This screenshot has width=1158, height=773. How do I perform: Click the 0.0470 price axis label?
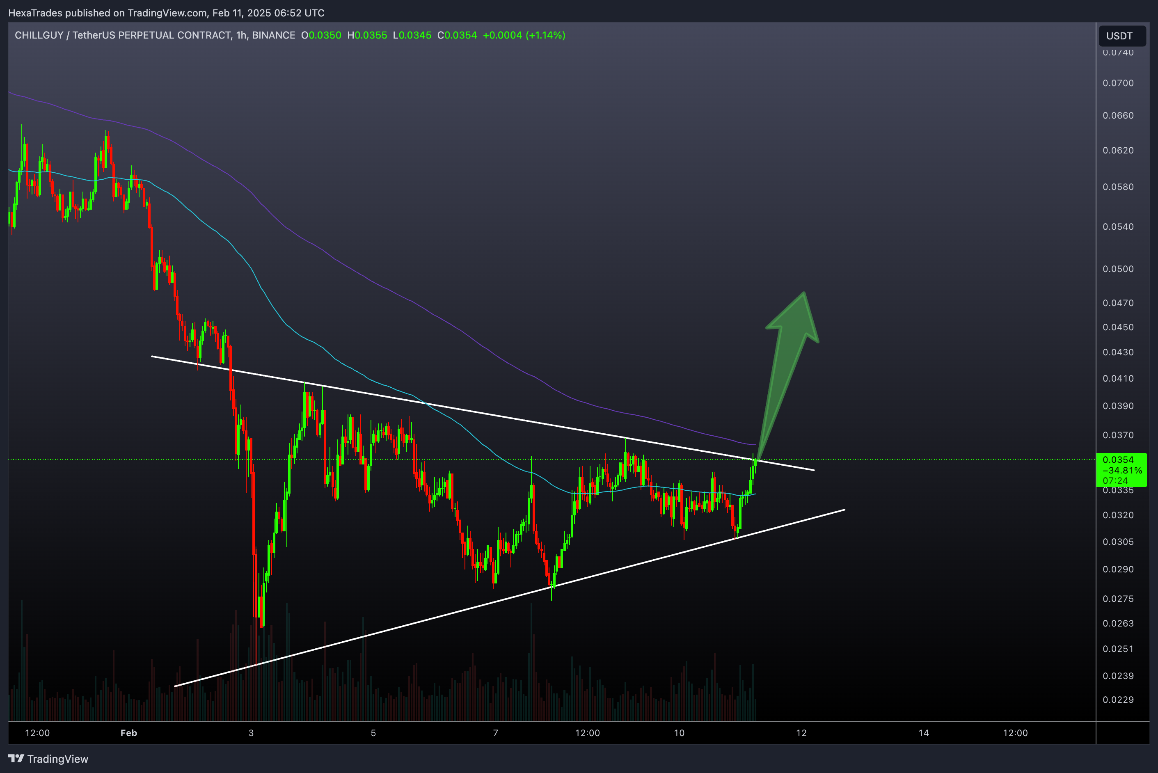pos(1118,303)
